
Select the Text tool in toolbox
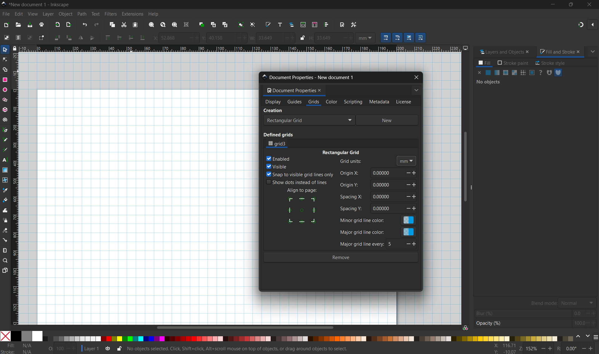point(5,160)
